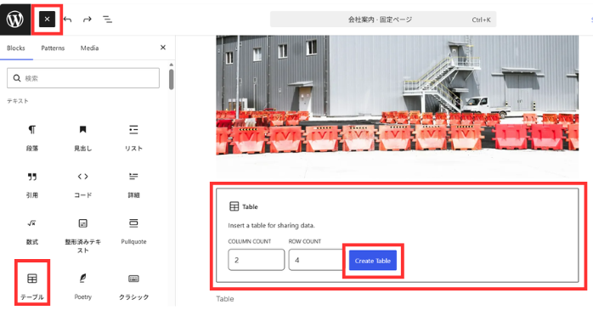Image resolution: width=593 pixels, height=310 pixels.
Task: Insert a リスト list block
Action: click(133, 138)
